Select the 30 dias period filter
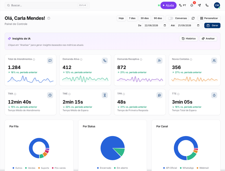Image resolution: width=225 pixels, height=171 pixels. [x=145, y=18]
